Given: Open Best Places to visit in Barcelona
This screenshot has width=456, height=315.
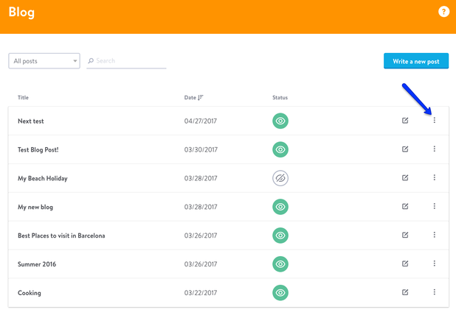Looking at the screenshot, I should (x=61, y=236).
